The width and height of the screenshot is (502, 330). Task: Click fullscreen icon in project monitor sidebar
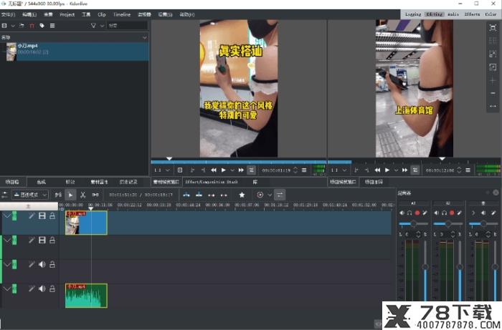493,28
